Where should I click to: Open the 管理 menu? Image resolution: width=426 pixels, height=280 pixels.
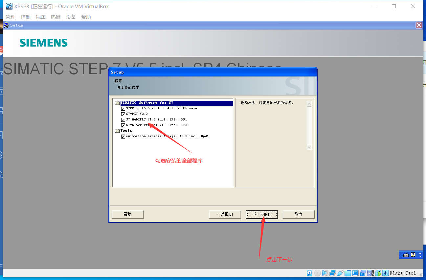11,17
